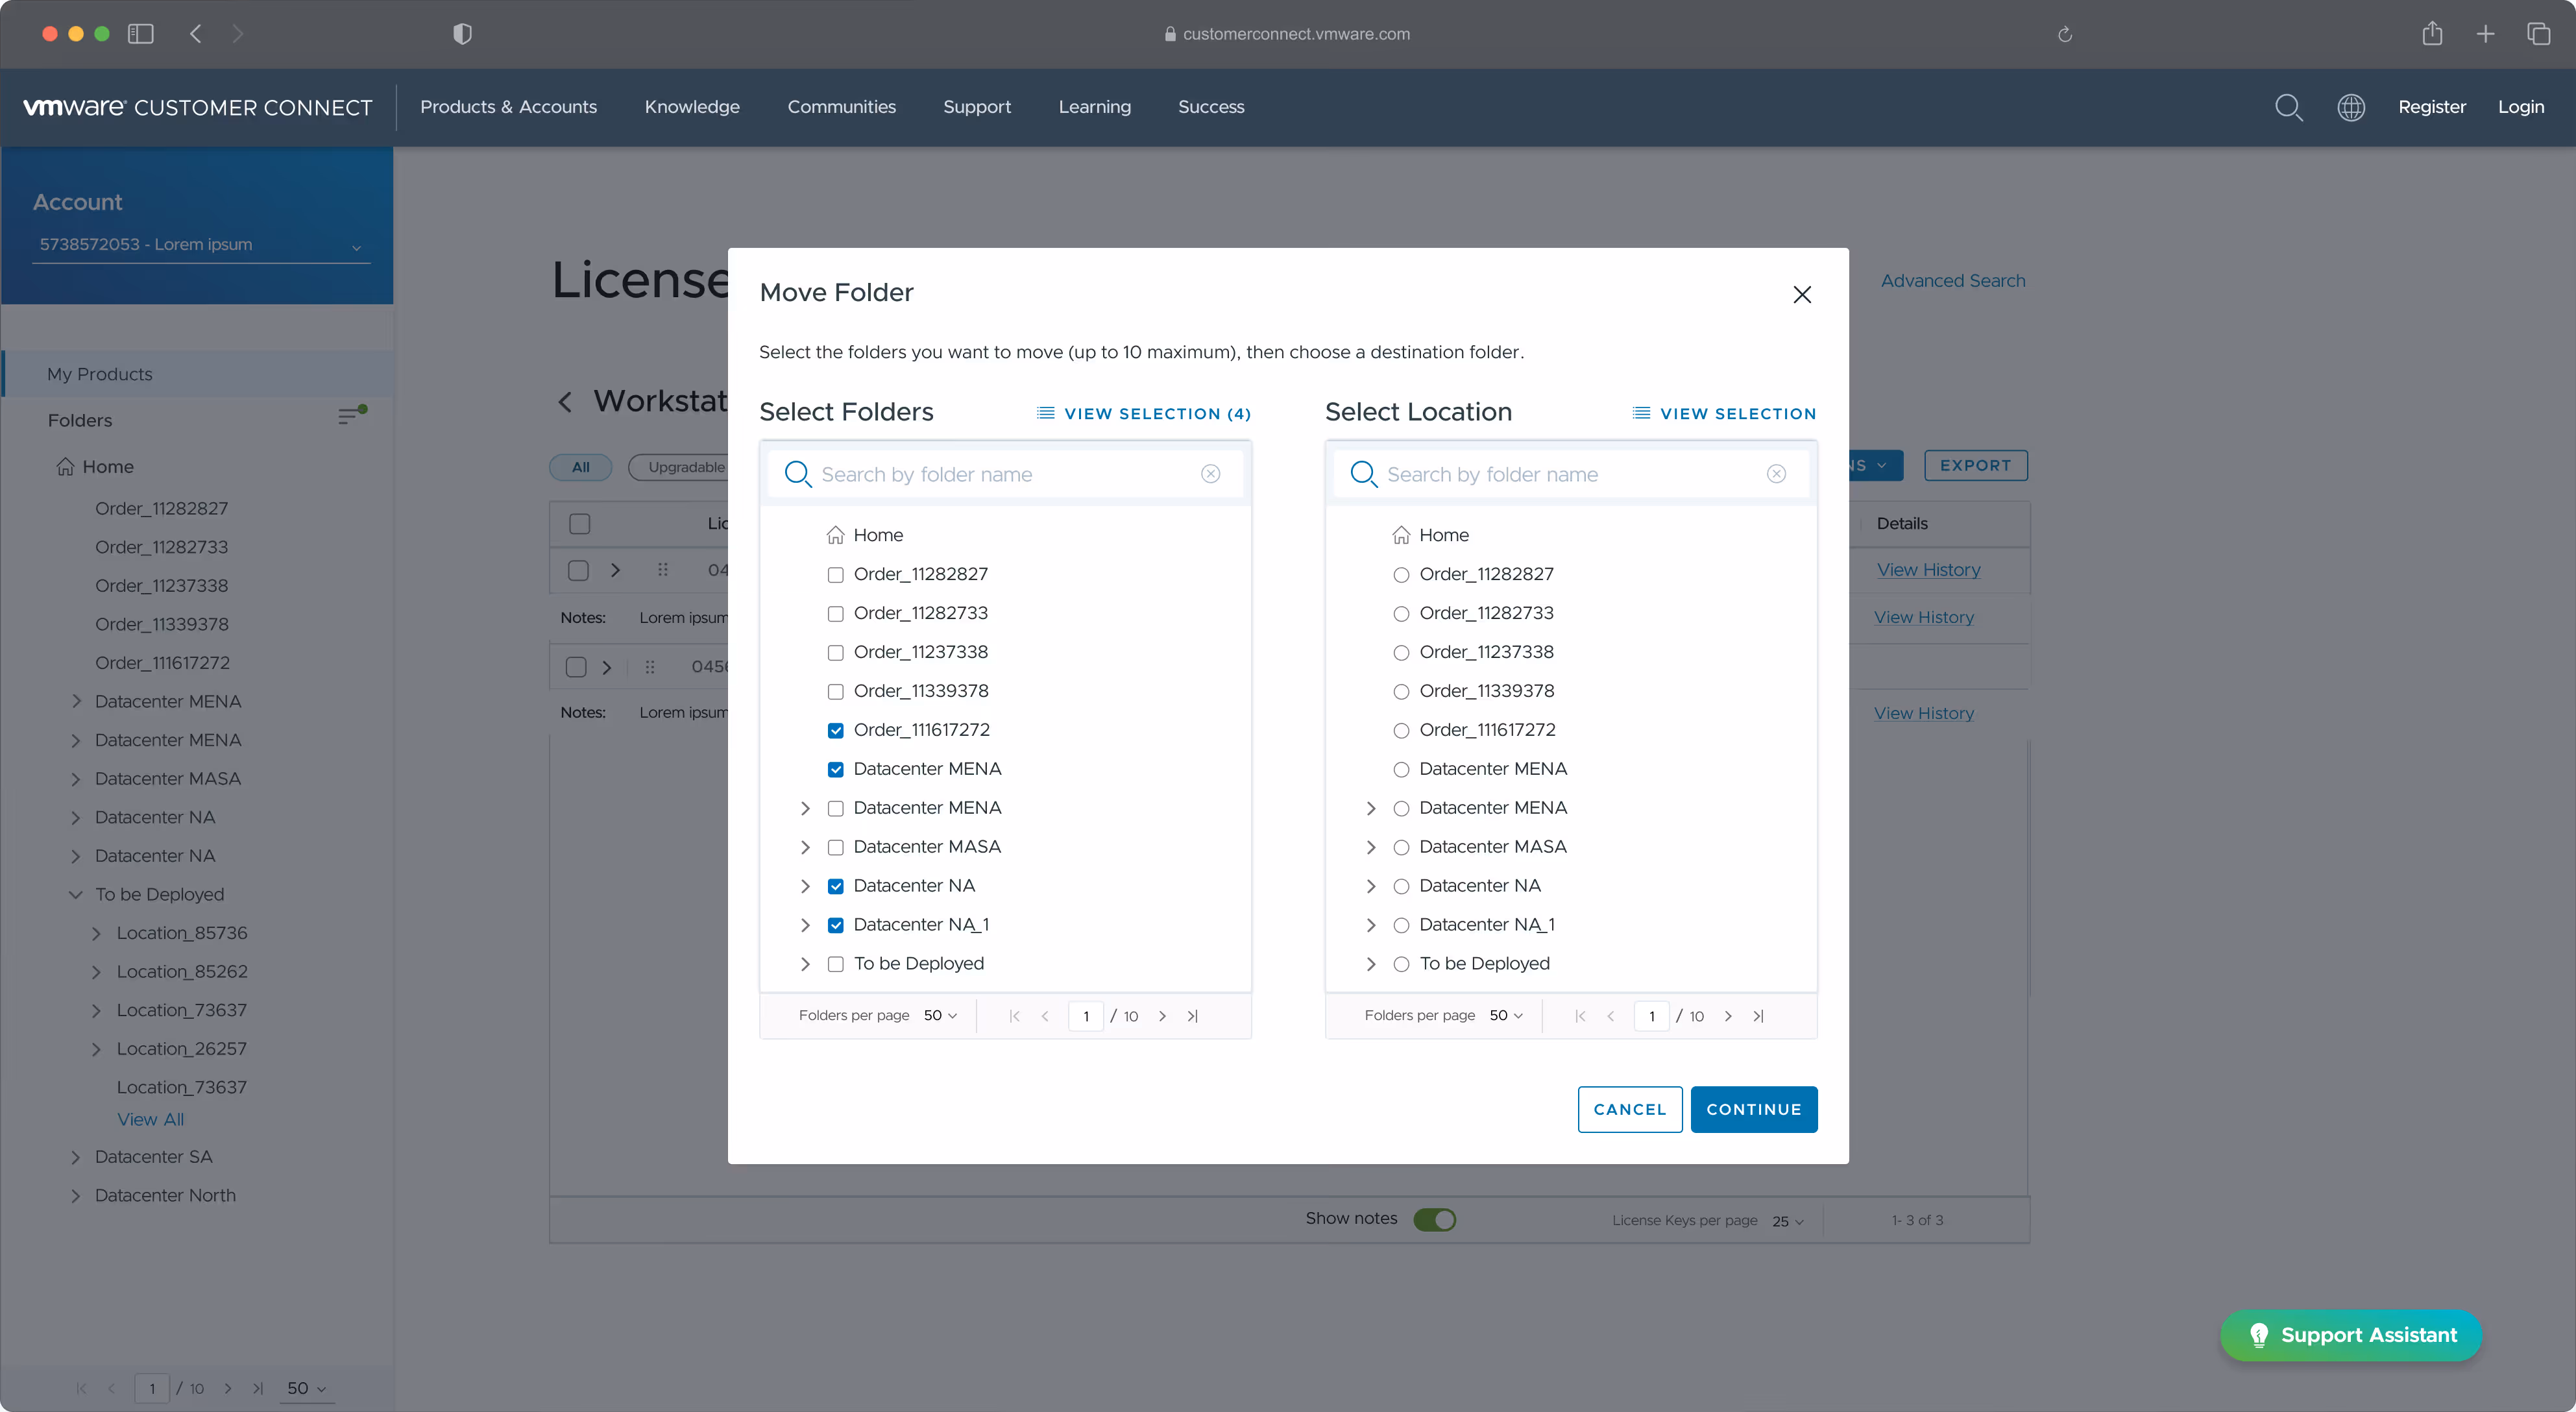
Task: Select Datacenter MASA as destination location
Action: pos(1401,847)
